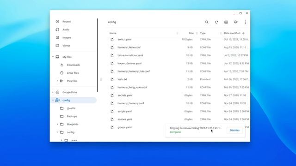Refresh the config folder listing
Image resolution: width=296 pixels, height=166 pixels.
[216, 22]
